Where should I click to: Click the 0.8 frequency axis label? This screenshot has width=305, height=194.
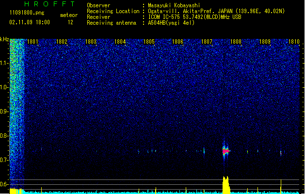4,136
